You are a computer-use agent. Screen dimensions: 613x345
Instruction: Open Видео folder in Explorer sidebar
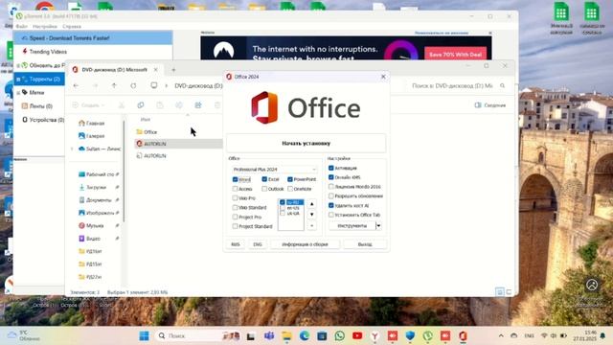pyautogui.click(x=89, y=239)
